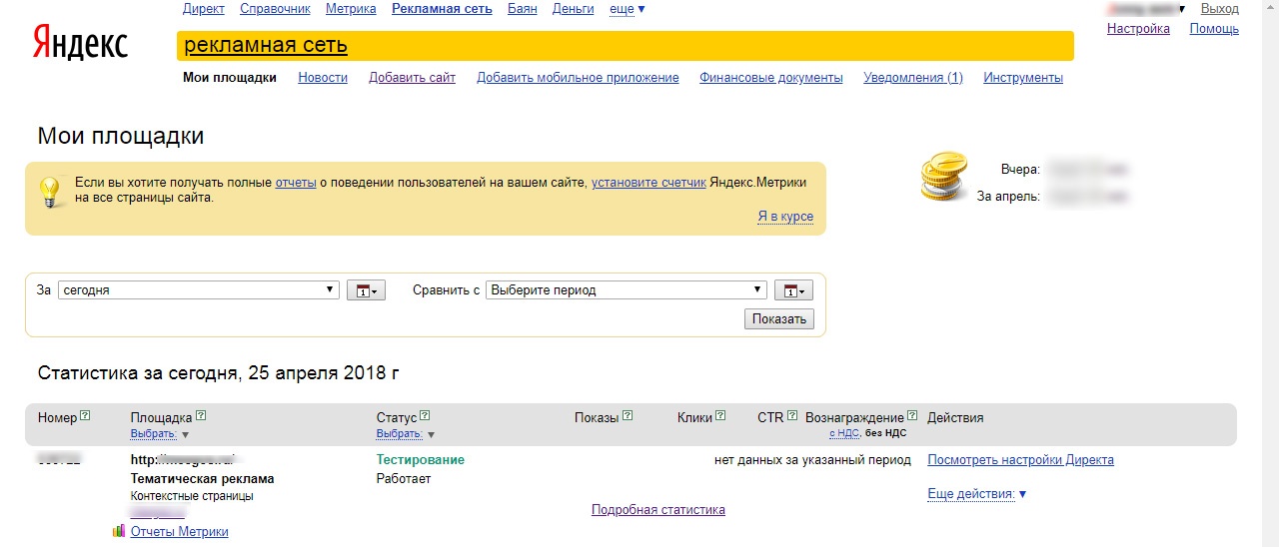
Task: Go to 'Добавить мобильное приложение' tab
Action: point(578,78)
